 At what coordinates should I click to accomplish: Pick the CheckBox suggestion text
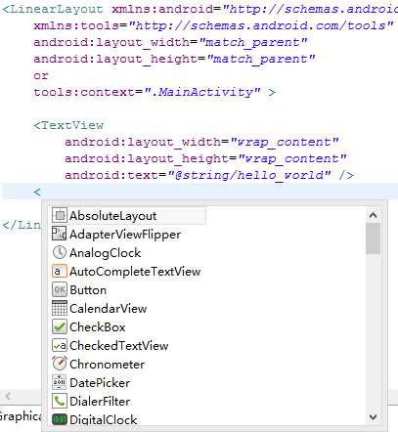98,327
